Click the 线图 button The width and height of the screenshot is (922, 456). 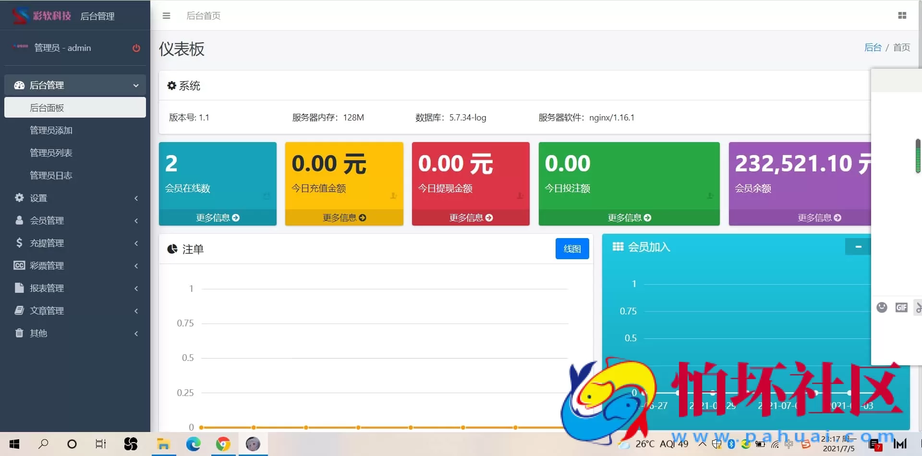point(571,249)
